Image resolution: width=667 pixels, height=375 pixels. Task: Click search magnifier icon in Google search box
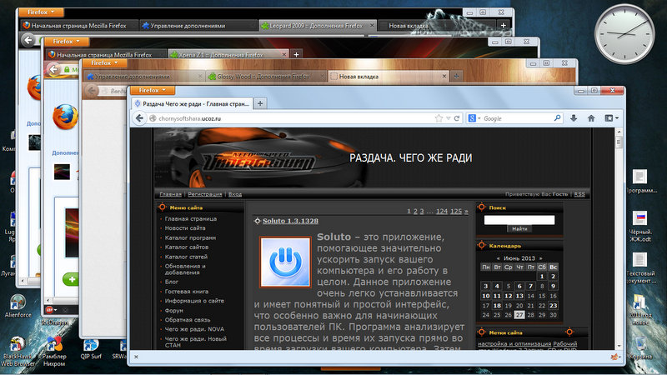coord(557,118)
